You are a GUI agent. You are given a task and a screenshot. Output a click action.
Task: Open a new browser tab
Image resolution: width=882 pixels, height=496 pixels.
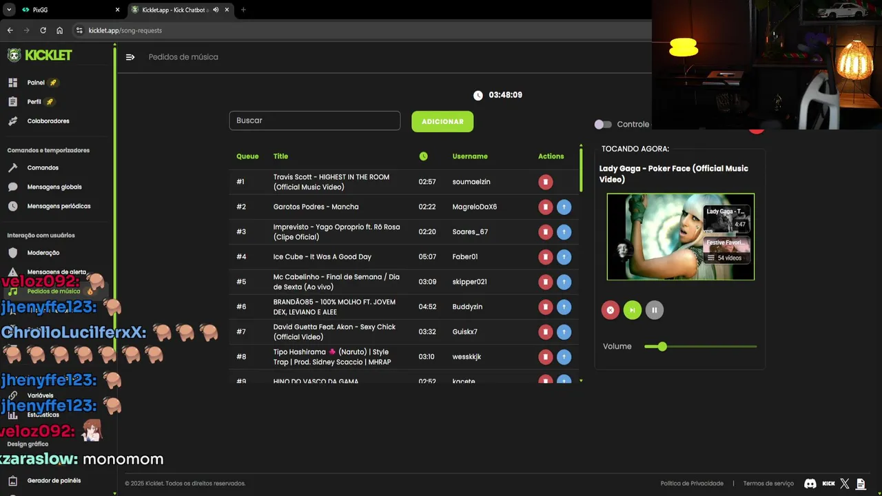[x=243, y=10]
